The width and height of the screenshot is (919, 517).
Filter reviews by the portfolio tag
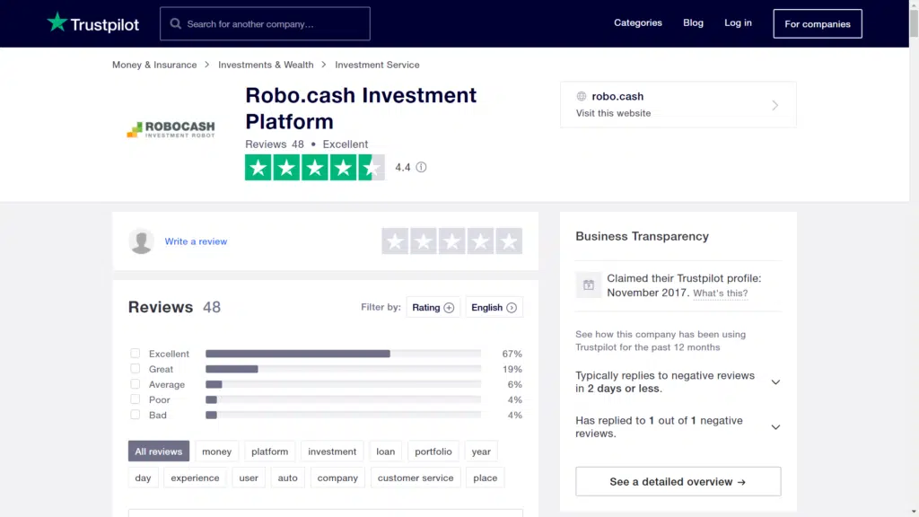click(x=433, y=451)
